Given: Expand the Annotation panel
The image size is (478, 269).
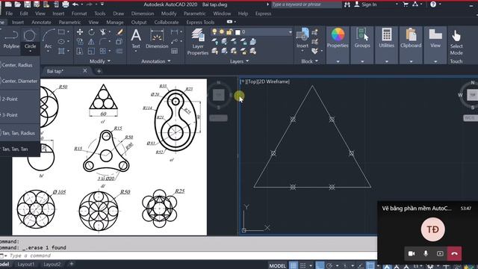Looking at the screenshot, I should (x=156, y=61).
